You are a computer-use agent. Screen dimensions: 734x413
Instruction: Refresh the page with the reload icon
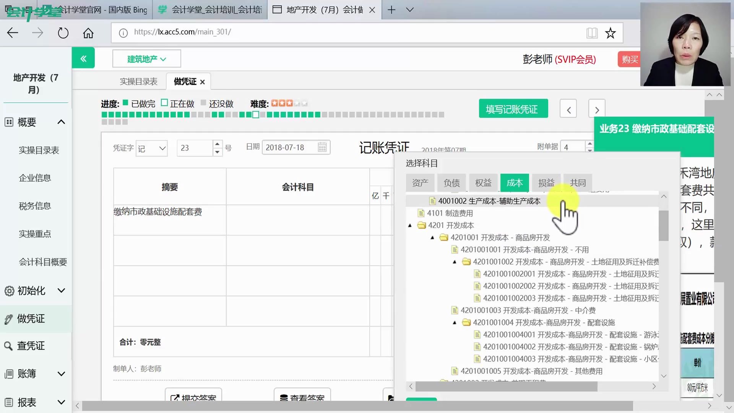pos(63,33)
